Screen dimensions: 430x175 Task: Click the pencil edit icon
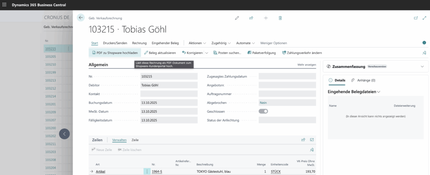(237, 18)
